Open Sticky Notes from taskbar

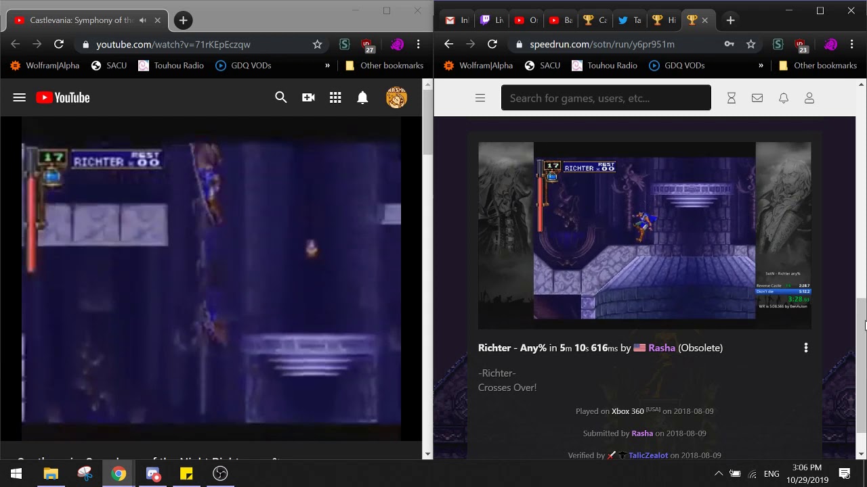186,473
